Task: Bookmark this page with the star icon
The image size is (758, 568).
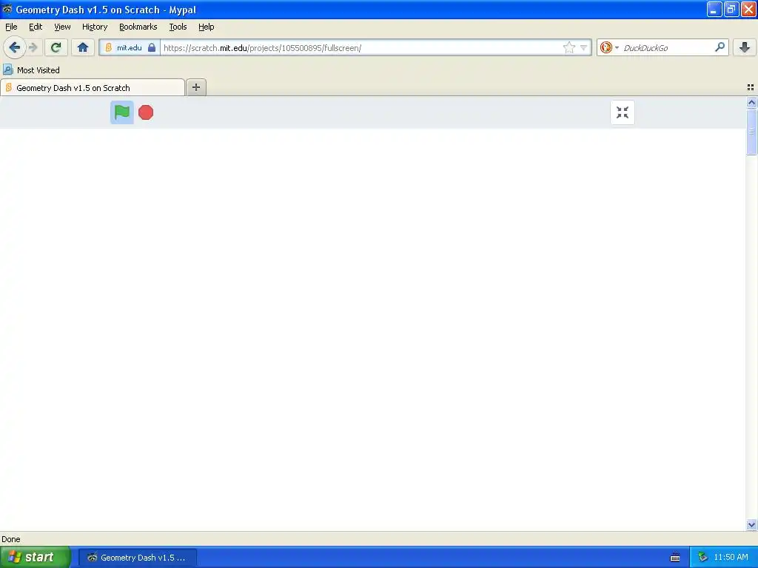Action: tap(569, 47)
